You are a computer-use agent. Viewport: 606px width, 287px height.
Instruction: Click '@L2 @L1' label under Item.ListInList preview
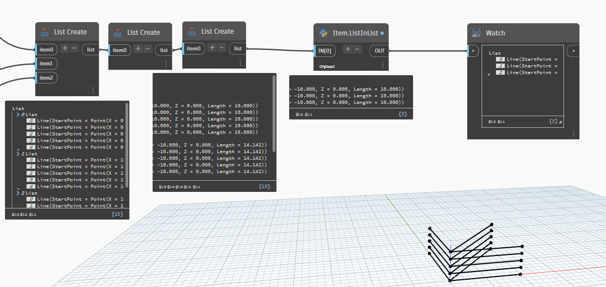pos(304,114)
